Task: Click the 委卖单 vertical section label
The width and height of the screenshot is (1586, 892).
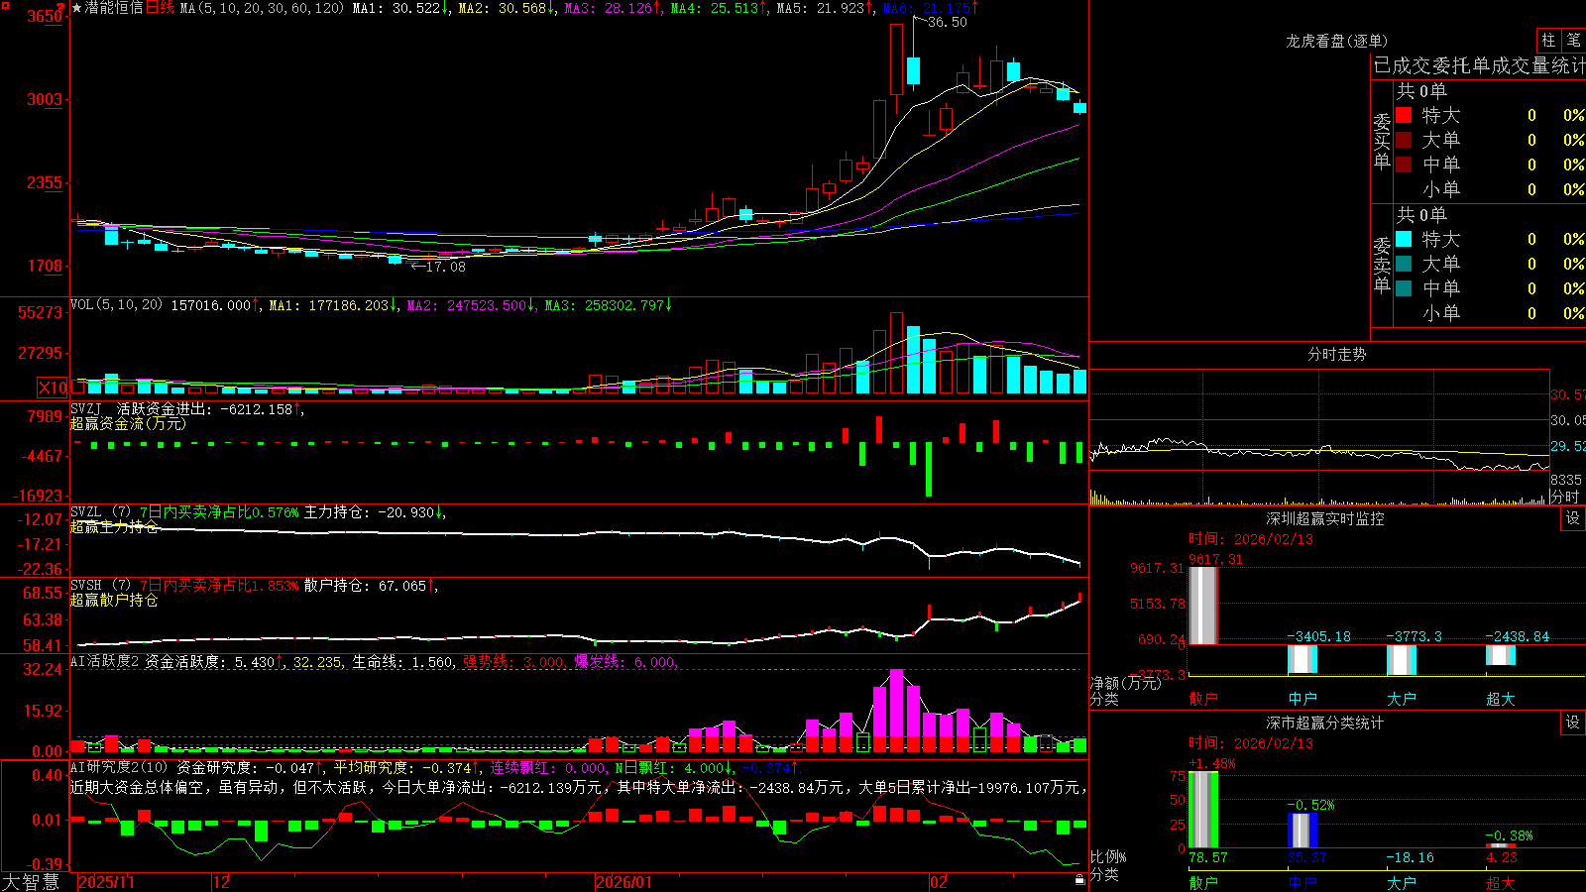Action: (1382, 265)
